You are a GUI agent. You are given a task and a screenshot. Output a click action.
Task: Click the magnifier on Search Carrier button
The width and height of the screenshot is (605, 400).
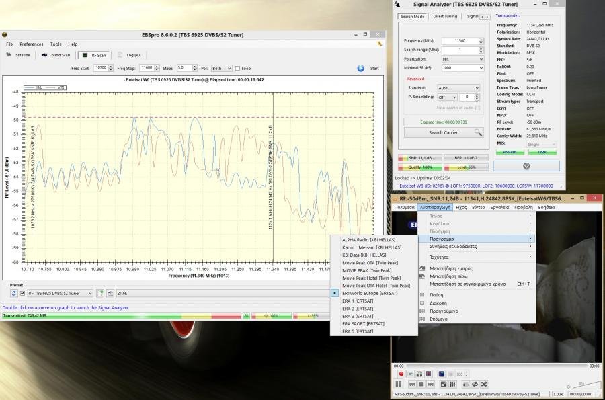pyautogui.click(x=478, y=132)
